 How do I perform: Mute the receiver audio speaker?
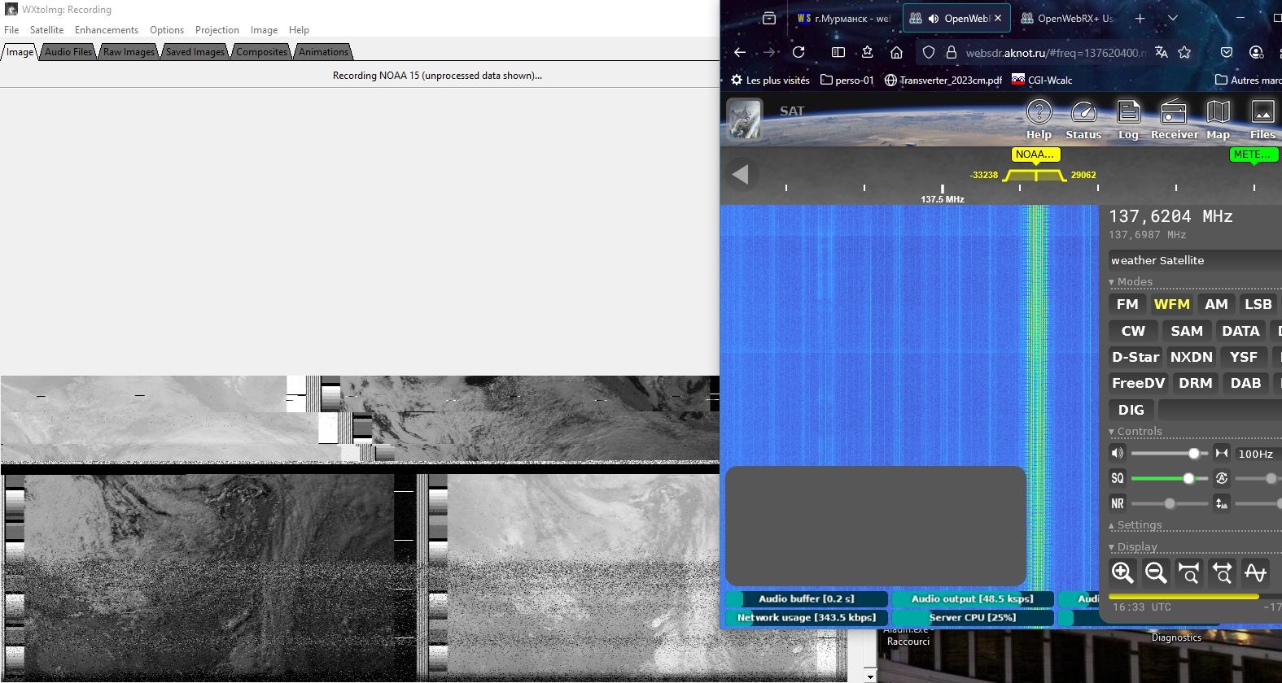[1118, 453]
